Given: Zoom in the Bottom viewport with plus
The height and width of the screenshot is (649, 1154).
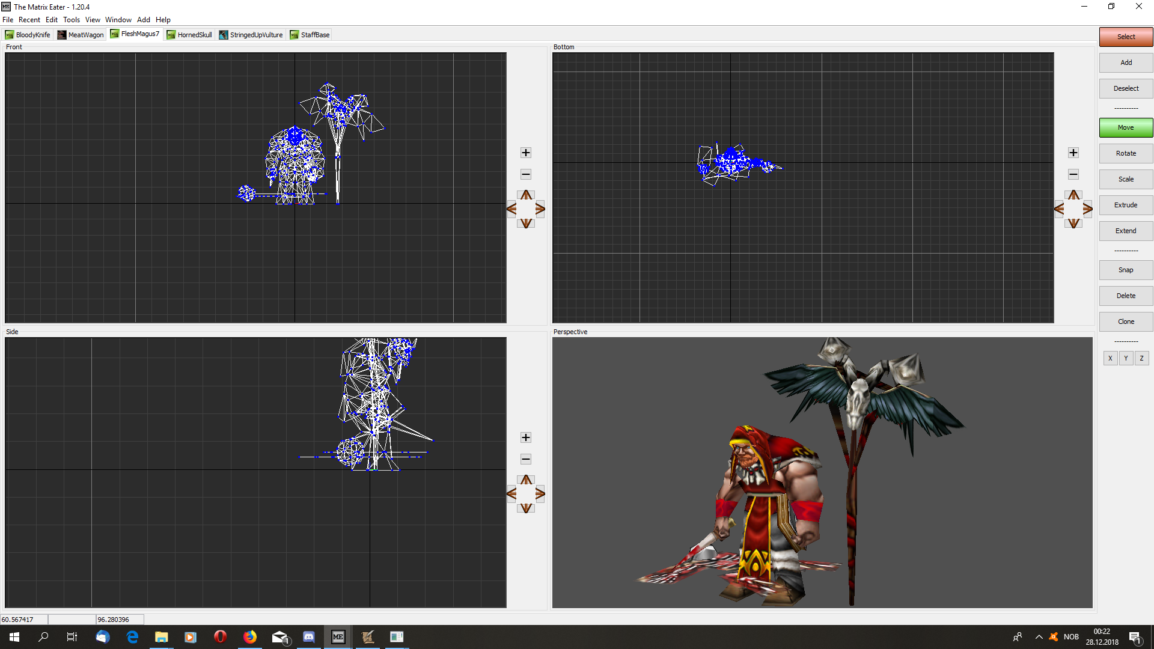Looking at the screenshot, I should pyautogui.click(x=1073, y=153).
